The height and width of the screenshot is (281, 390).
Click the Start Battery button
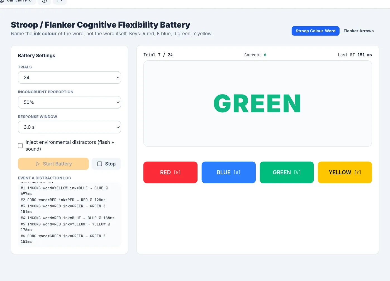pyautogui.click(x=53, y=164)
